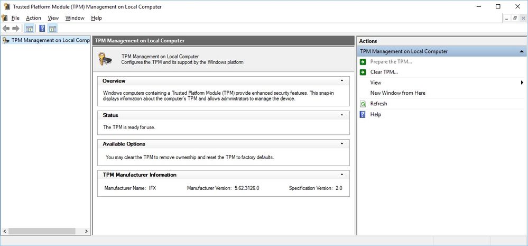Click 'Windows computers containing a Trusted Platform Module' paragraph
The width and height of the screenshot is (528, 246).
point(218,96)
